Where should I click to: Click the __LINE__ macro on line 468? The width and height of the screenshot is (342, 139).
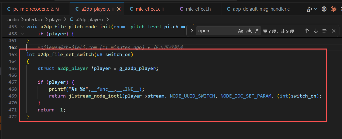click(x=128, y=89)
